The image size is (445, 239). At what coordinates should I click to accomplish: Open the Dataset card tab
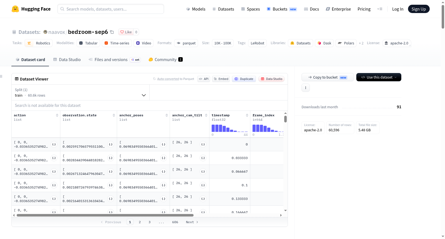pyautogui.click(x=30, y=59)
